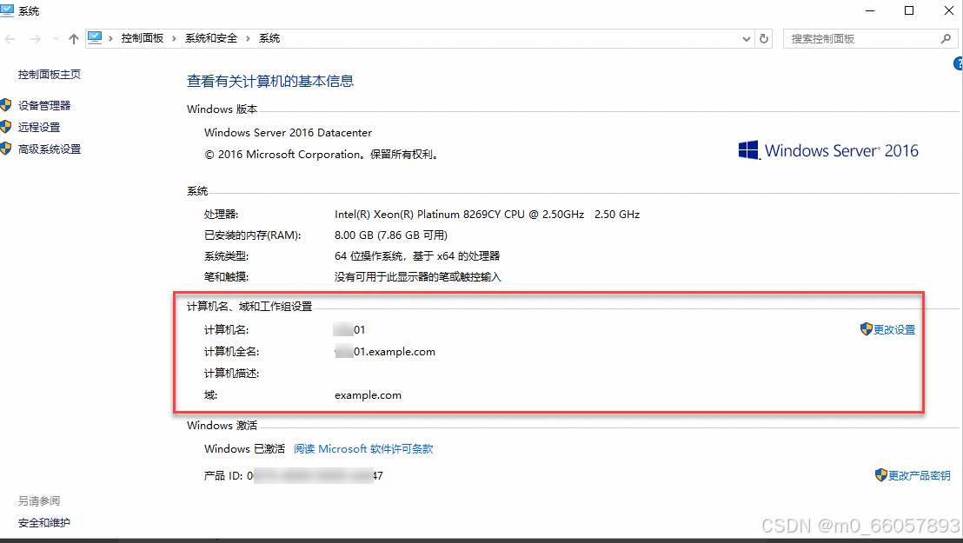
Task: Click 更改设置 link
Action: tap(894, 330)
